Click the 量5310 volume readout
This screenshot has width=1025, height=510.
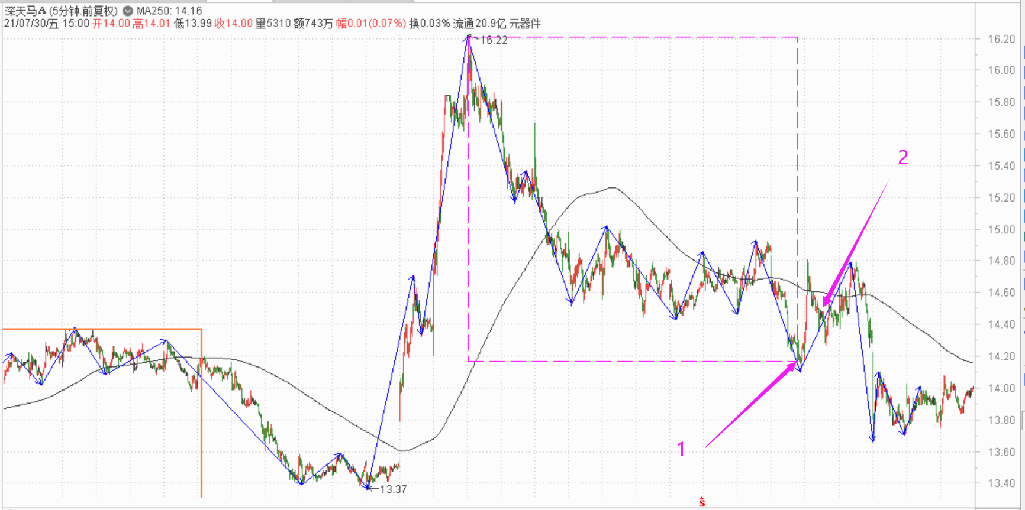273,24
